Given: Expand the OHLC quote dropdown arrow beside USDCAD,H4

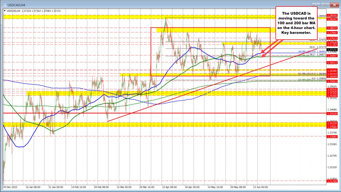Looking at the screenshot, I should [5, 11].
